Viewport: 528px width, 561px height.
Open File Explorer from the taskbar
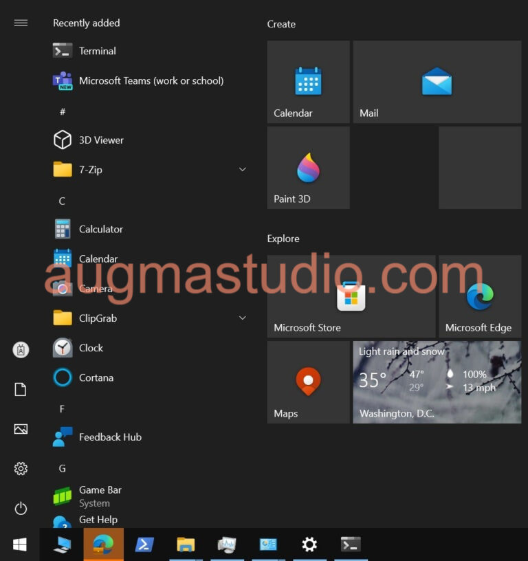pos(186,544)
